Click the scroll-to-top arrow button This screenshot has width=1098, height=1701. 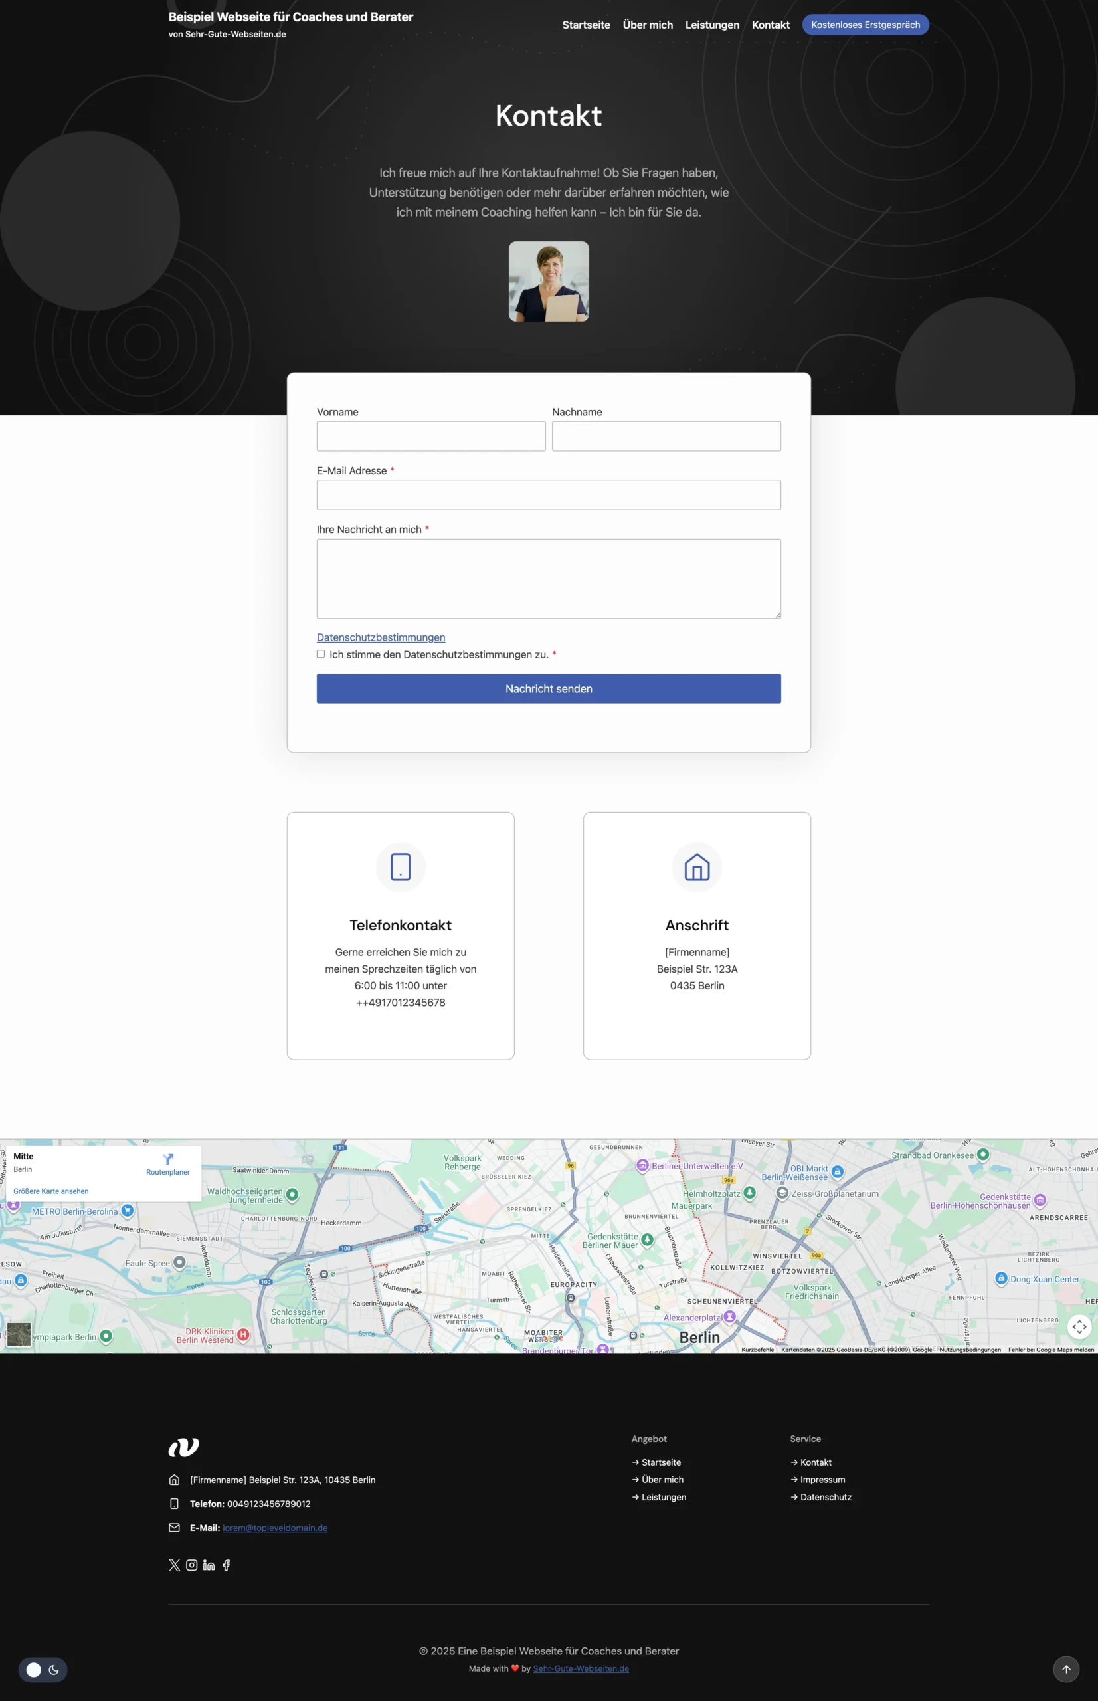click(x=1066, y=1669)
